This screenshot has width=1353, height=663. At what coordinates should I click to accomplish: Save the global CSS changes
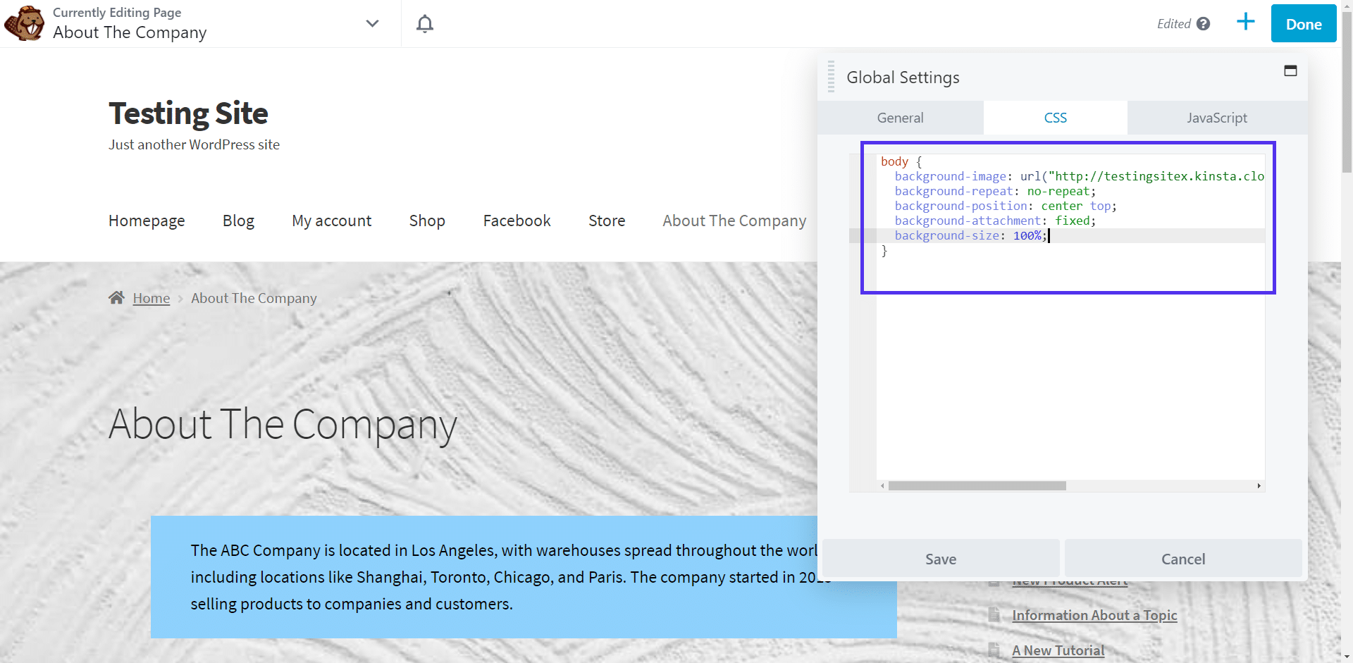point(940,558)
